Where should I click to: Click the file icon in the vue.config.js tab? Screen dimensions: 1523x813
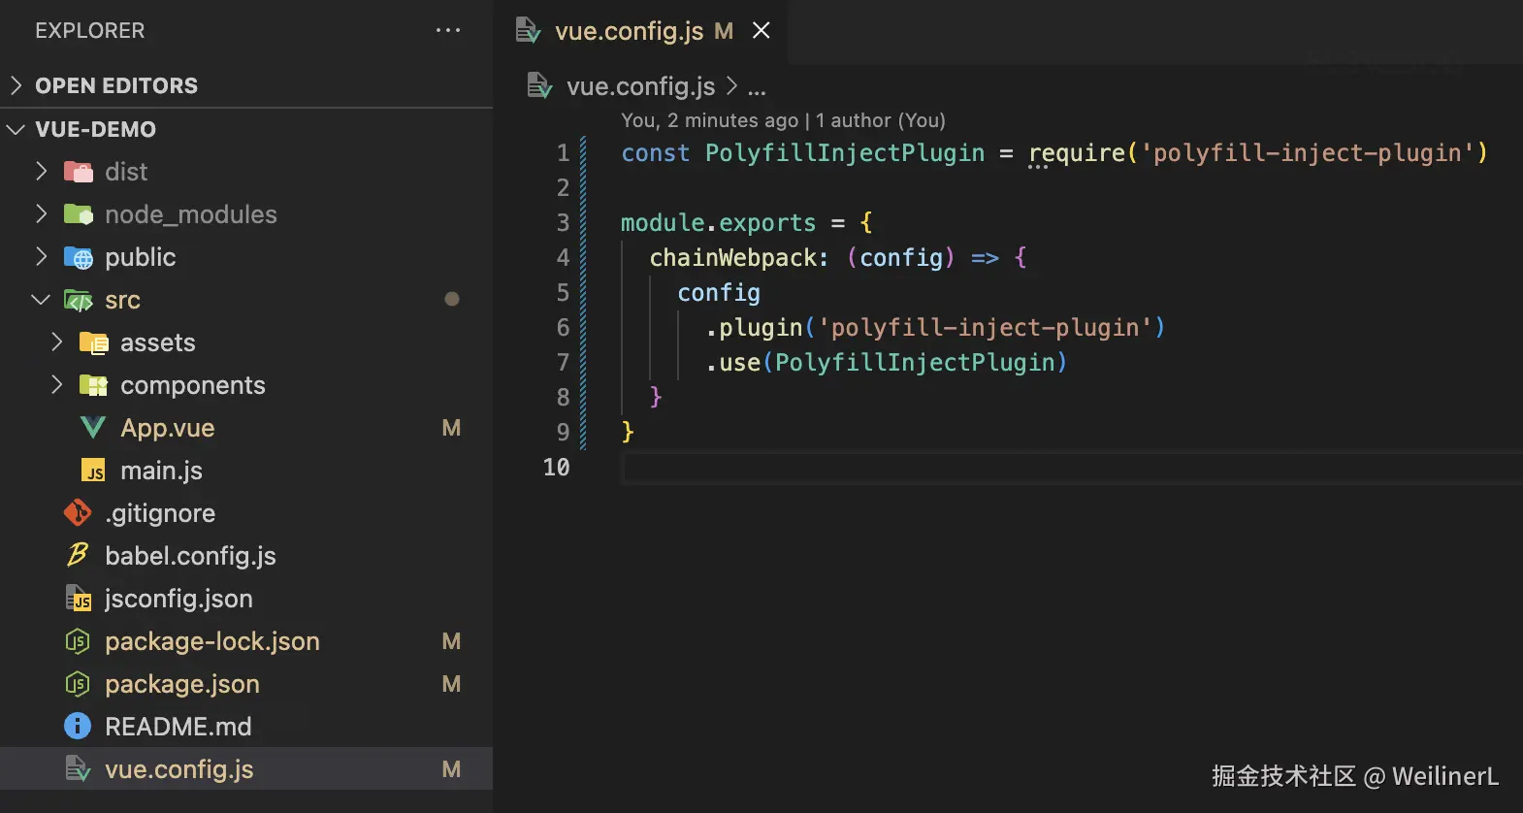pos(528,31)
